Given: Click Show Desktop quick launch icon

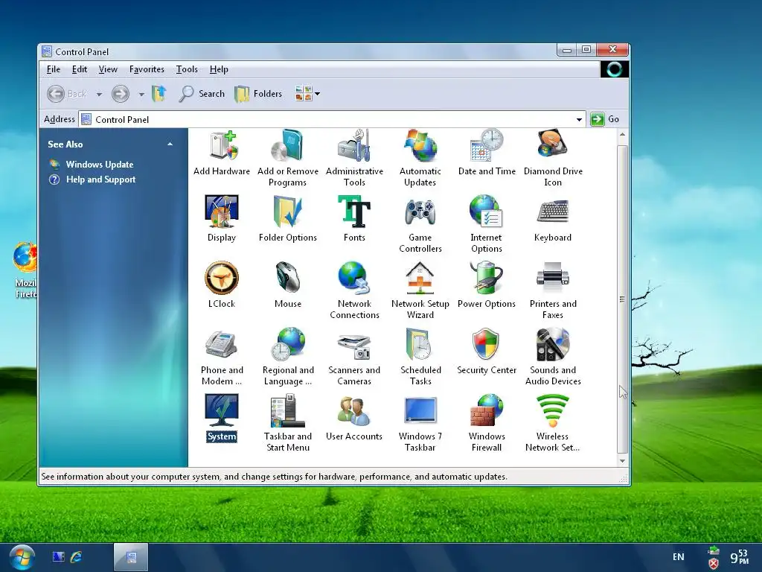Looking at the screenshot, I should (58, 557).
